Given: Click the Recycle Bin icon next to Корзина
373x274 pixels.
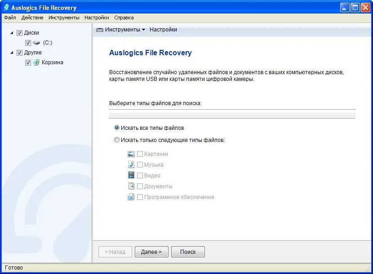Looking at the screenshot, I should point(36,62).
